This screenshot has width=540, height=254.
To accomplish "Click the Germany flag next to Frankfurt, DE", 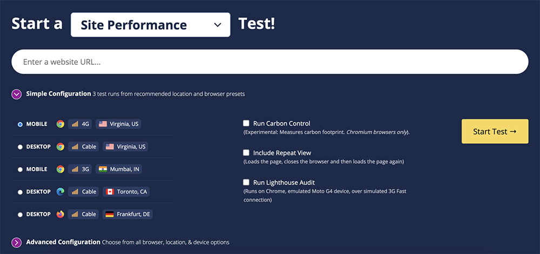I will (110, 215).
